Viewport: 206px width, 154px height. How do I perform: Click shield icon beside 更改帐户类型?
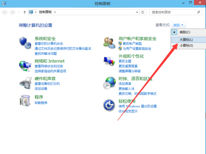[x=120, y=44]
